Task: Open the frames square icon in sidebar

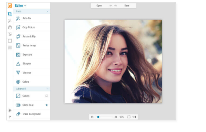Action: 10,41
